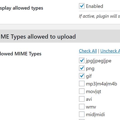This screenshot has width=120, height=120.
Task: Click the Uncheck All link
Action: (110, 51)
